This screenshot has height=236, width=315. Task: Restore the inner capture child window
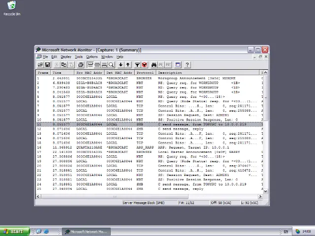pyautogui.click(x=260, y=57)
